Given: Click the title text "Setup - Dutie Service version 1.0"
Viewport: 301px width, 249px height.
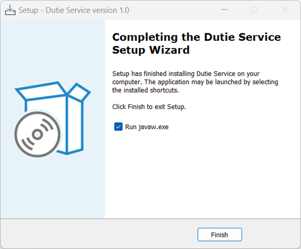Looking at the screenshot, I should [x=74, y=10].
